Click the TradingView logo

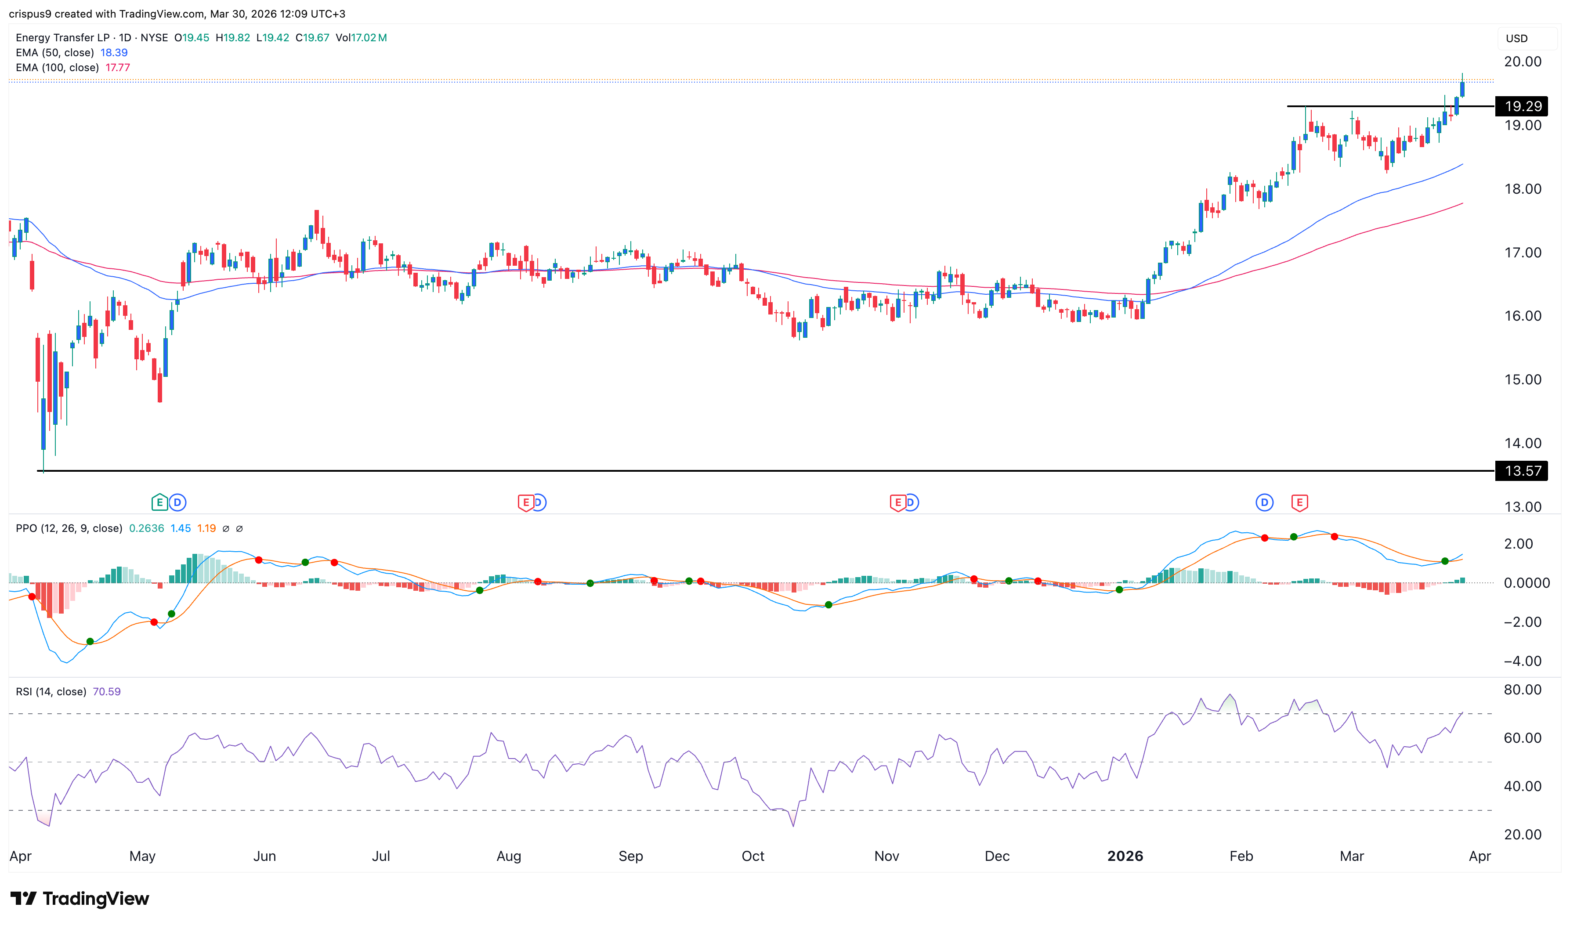[80, 899]
